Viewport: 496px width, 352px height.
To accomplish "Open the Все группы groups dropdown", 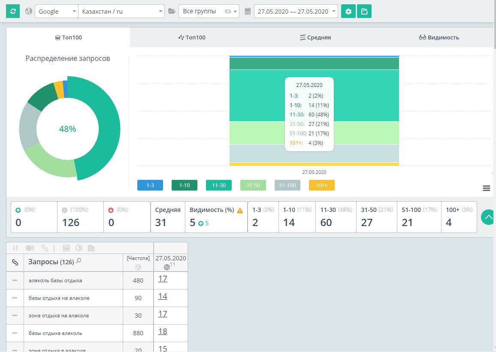I will 209,12.
